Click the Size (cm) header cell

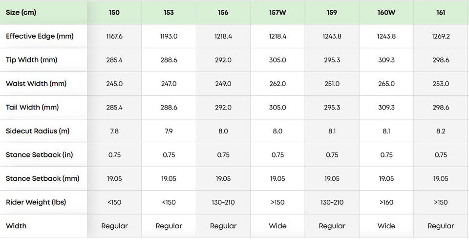point(21,12)
